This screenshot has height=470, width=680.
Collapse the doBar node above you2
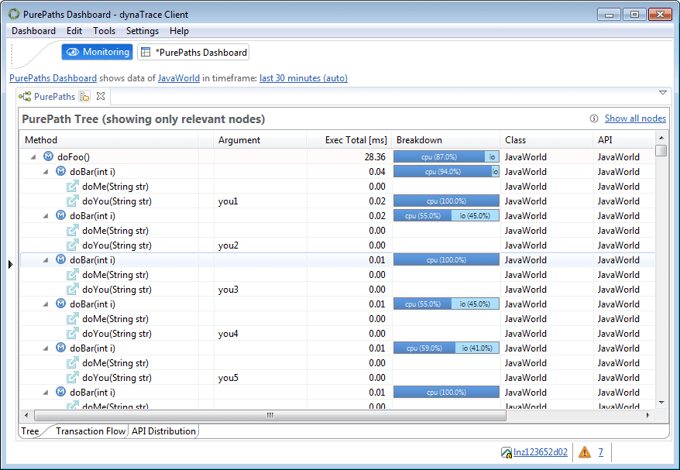pos(46,216)
